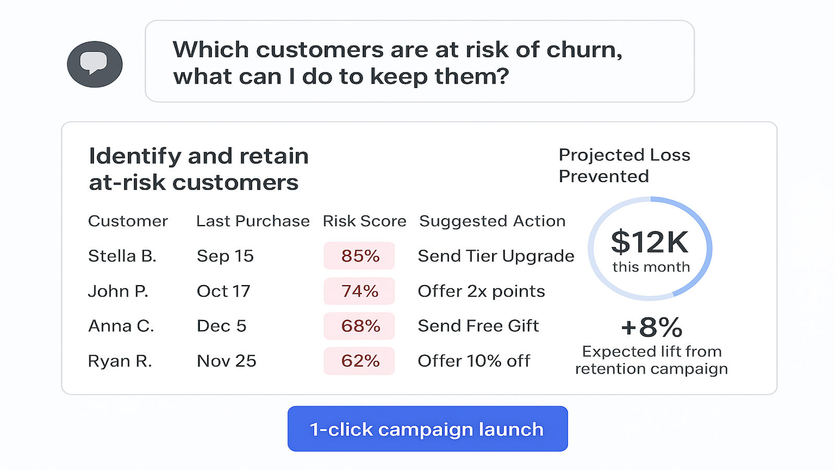835x470 pixels.
Task: Select the Stella B. customer row
Action: [x=122, y=256]
